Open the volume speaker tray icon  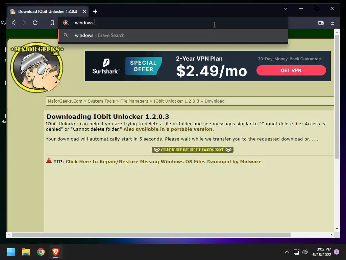305,252
